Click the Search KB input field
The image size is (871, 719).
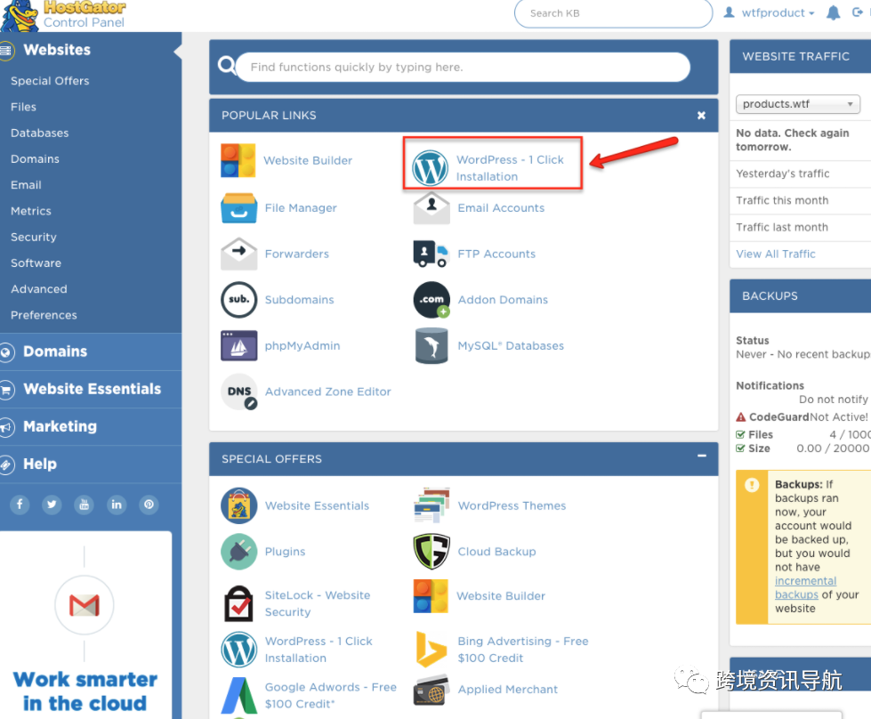pos(613,12)
